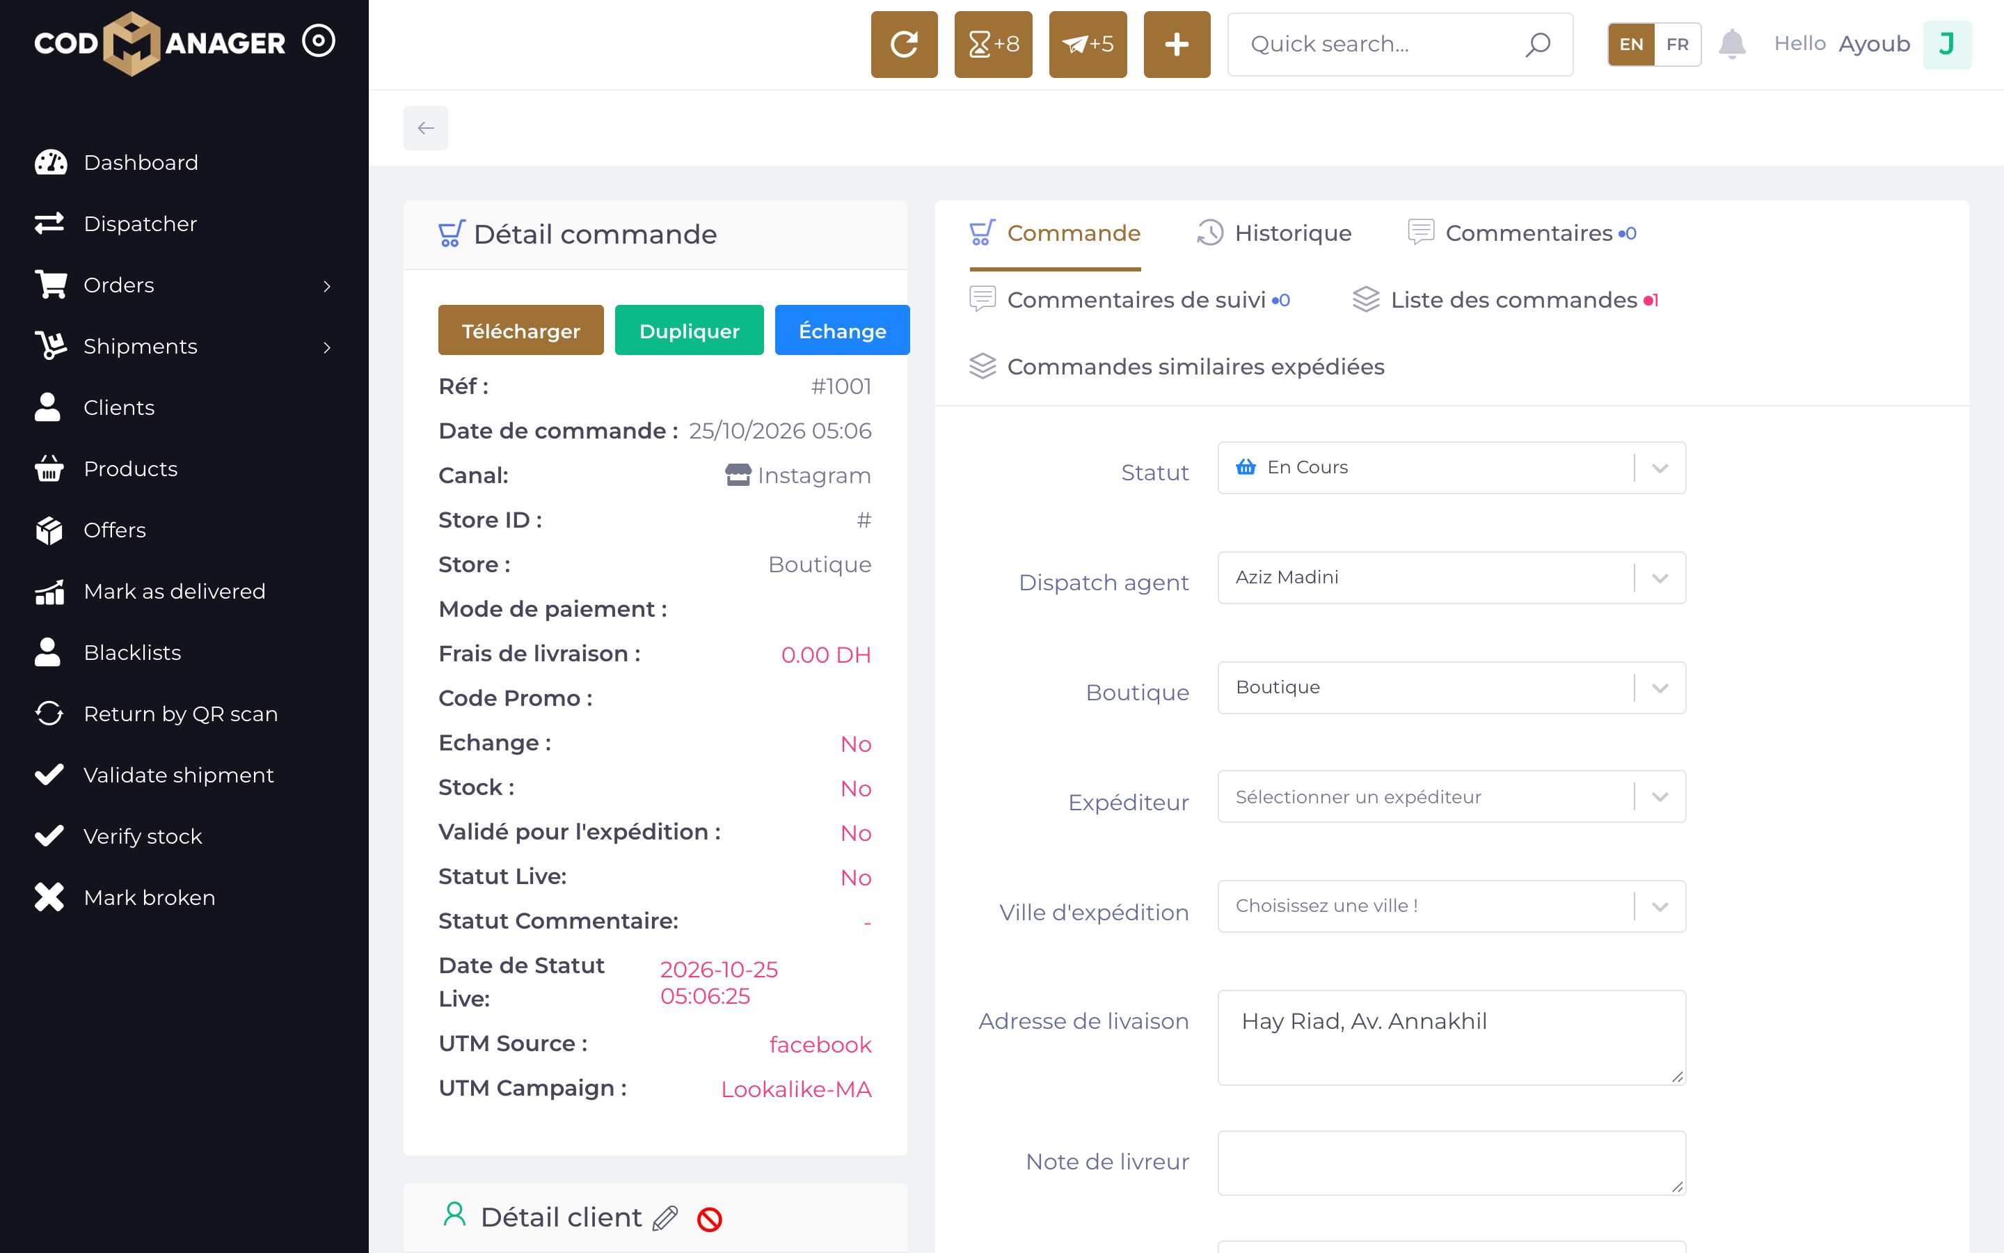
Task: Click the pencil edit icon beside Détail client
Action: (665, 1218)
